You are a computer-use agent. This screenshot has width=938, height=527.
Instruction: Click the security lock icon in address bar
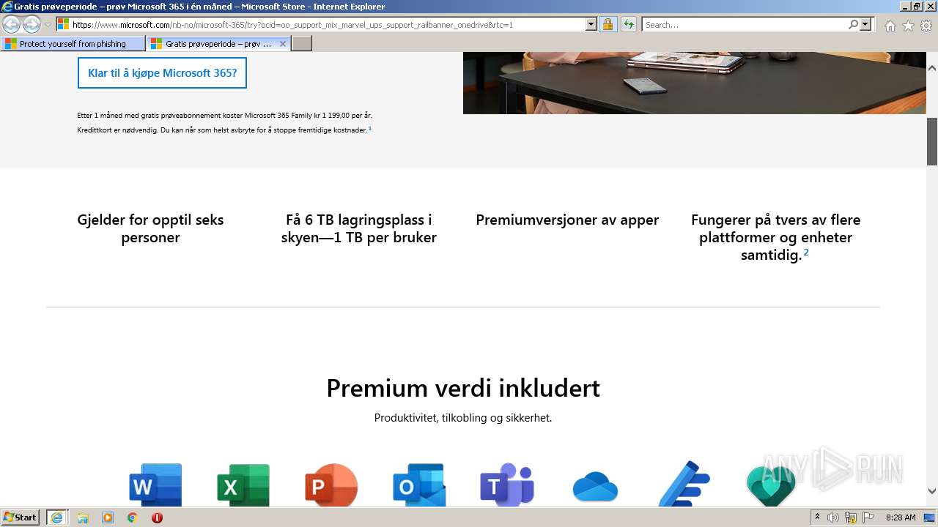[x=608, y=25]
